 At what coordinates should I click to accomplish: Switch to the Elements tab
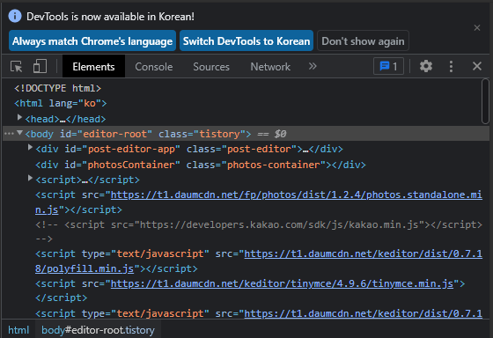[x=93, y=66]
